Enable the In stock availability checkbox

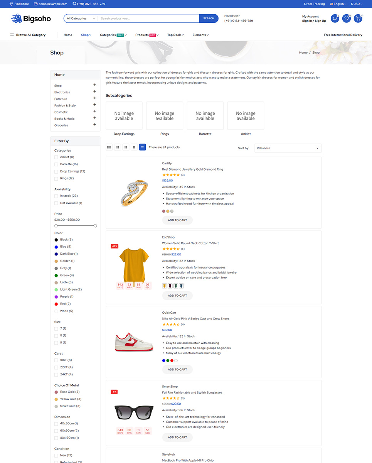coord(56,196)
